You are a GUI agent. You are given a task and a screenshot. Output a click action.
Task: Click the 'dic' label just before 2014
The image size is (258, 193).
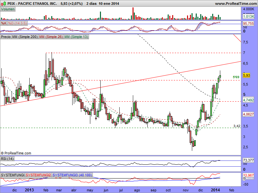click(201, 190)
